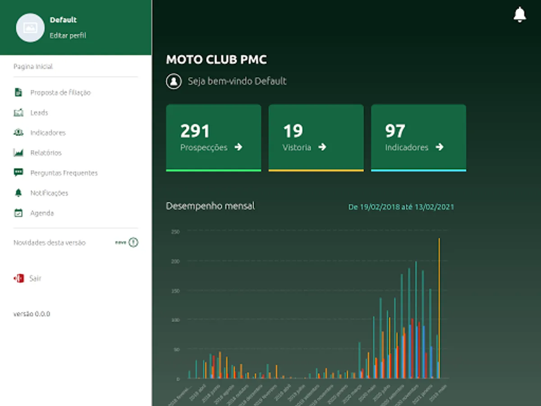
Task: Click the arrow beside Indicadores card label
Action: click(x=440, y=147)
